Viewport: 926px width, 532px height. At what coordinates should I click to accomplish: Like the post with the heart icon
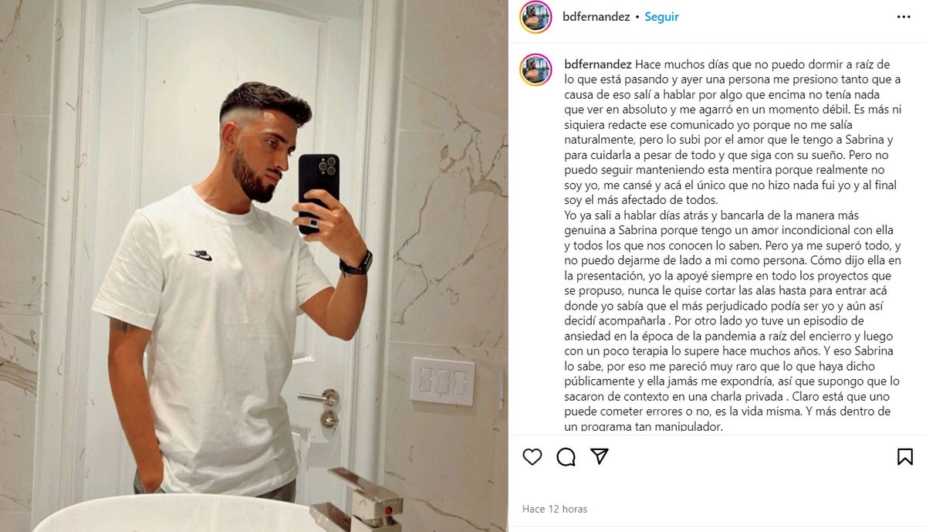point(532,456)
